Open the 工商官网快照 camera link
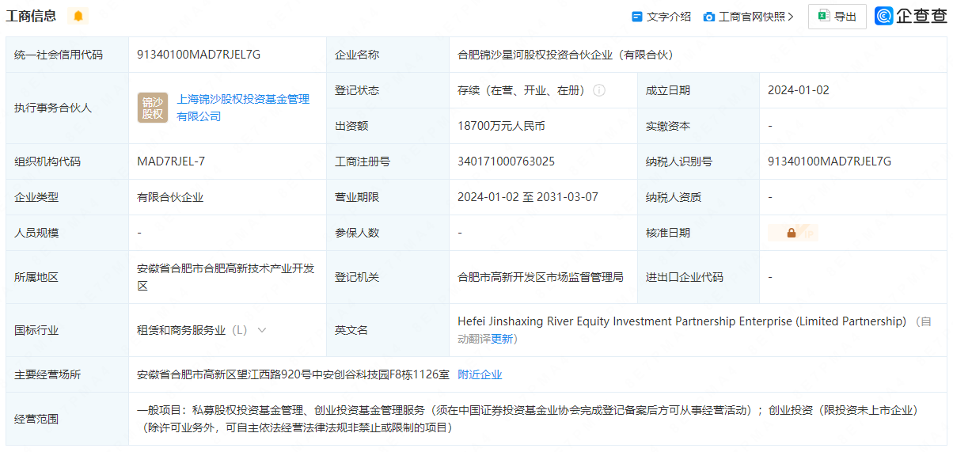 coord(744,17)
